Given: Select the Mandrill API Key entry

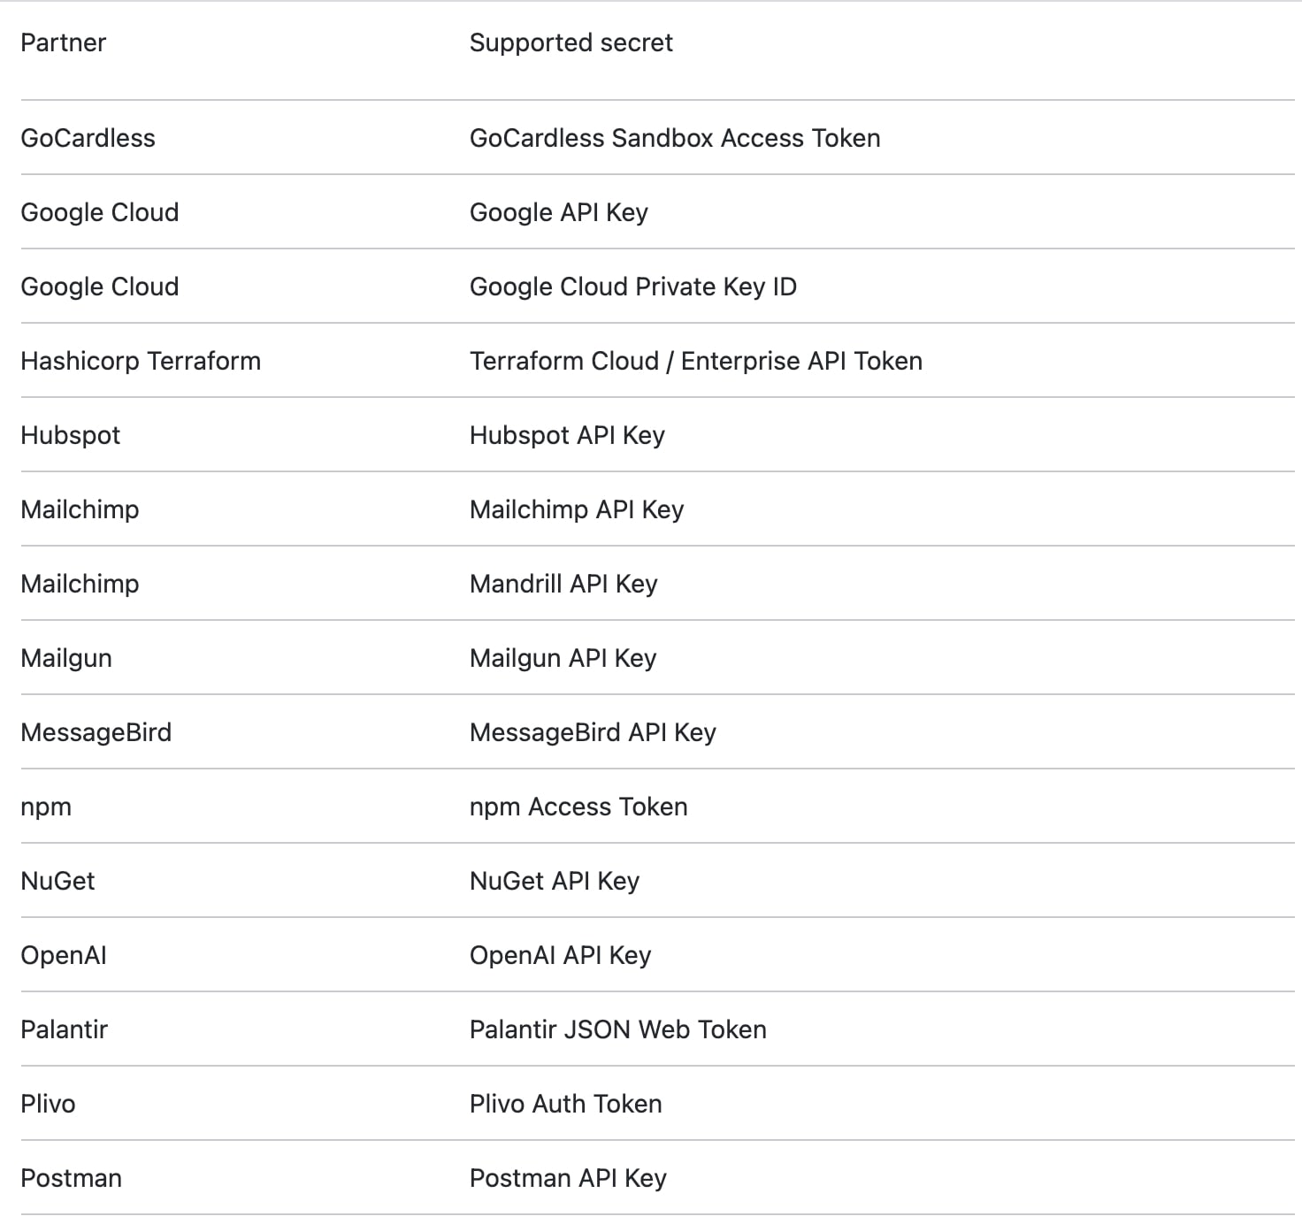Looking at the screenshot, I should (x=563, y=584).
